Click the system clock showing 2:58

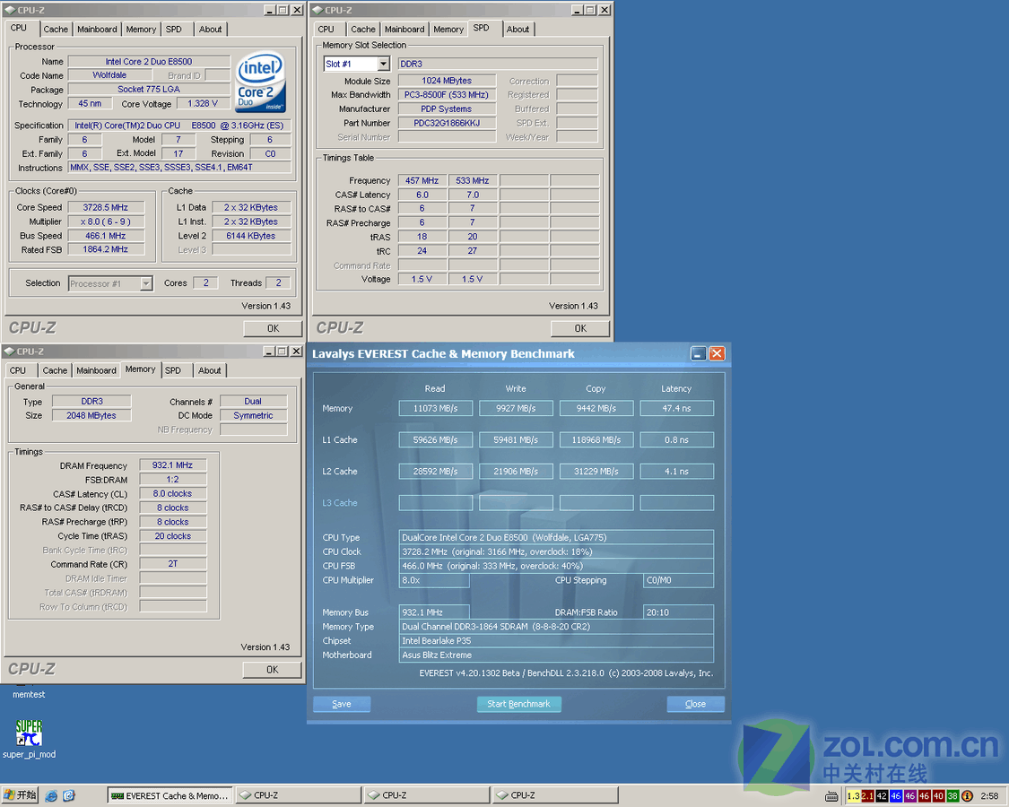[x=989, y=796]
